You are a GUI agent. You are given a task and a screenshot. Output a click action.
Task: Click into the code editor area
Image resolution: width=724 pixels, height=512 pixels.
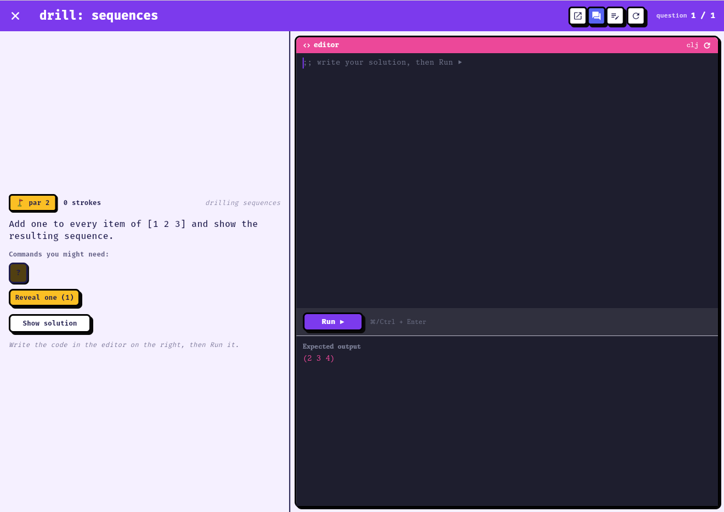pyautogui.click(x=507, y=180)
